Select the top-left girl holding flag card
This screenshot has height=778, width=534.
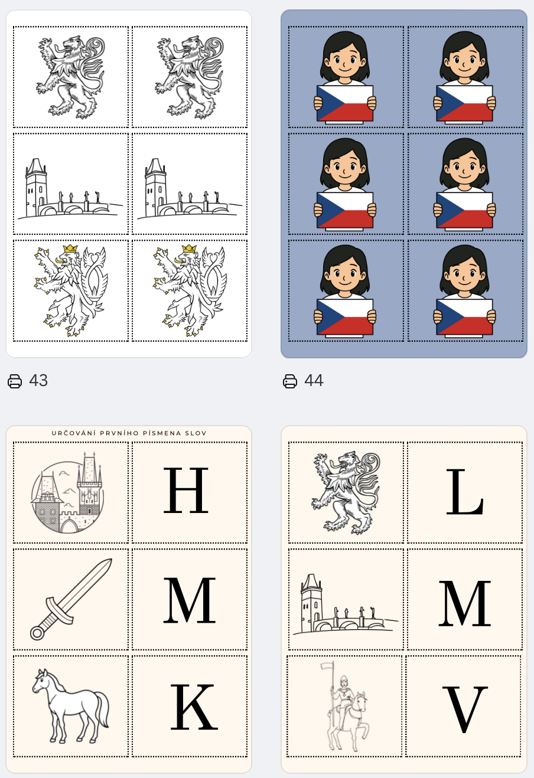pos(346,77)
